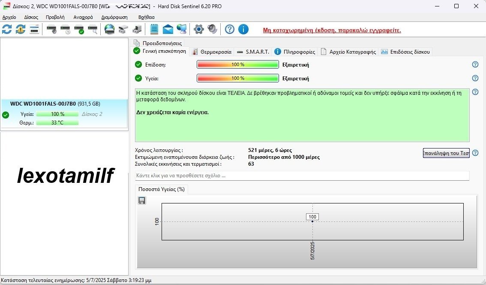This screenshot has height=285, width=486.
Task: Click the Εξαιρετική rating beside the overview Υγεία bar
Action: pos(296,79)
